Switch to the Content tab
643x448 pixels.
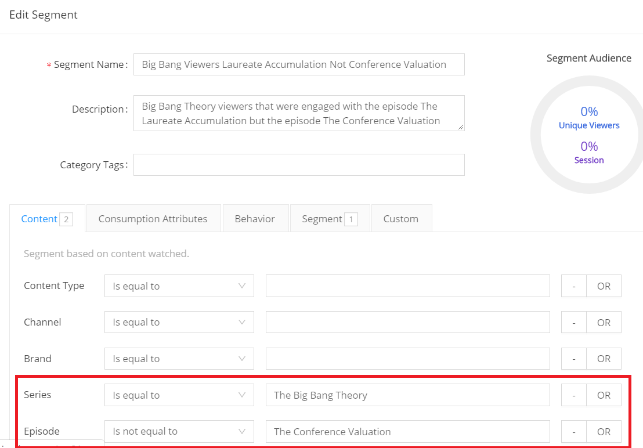tap(47, 219)
